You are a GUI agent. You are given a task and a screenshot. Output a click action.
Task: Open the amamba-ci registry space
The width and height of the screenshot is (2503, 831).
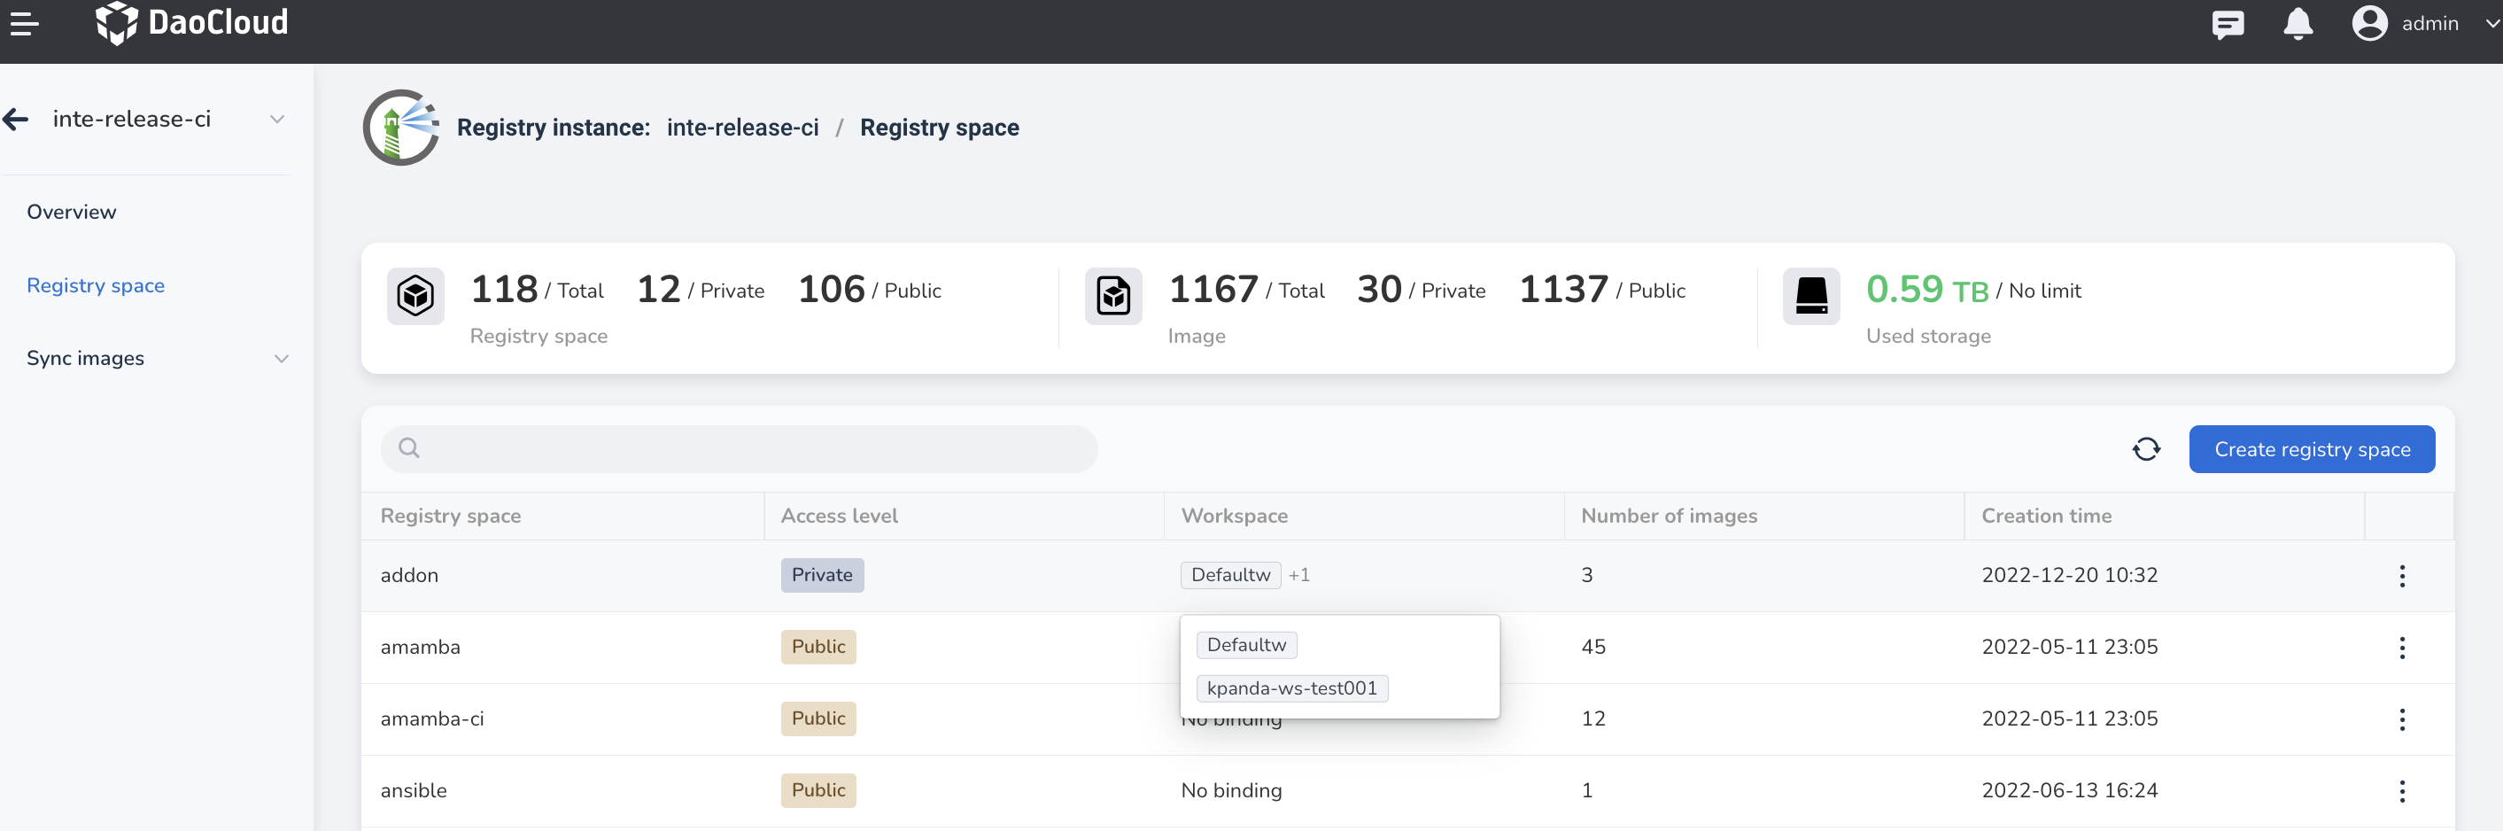click(432, 719)
